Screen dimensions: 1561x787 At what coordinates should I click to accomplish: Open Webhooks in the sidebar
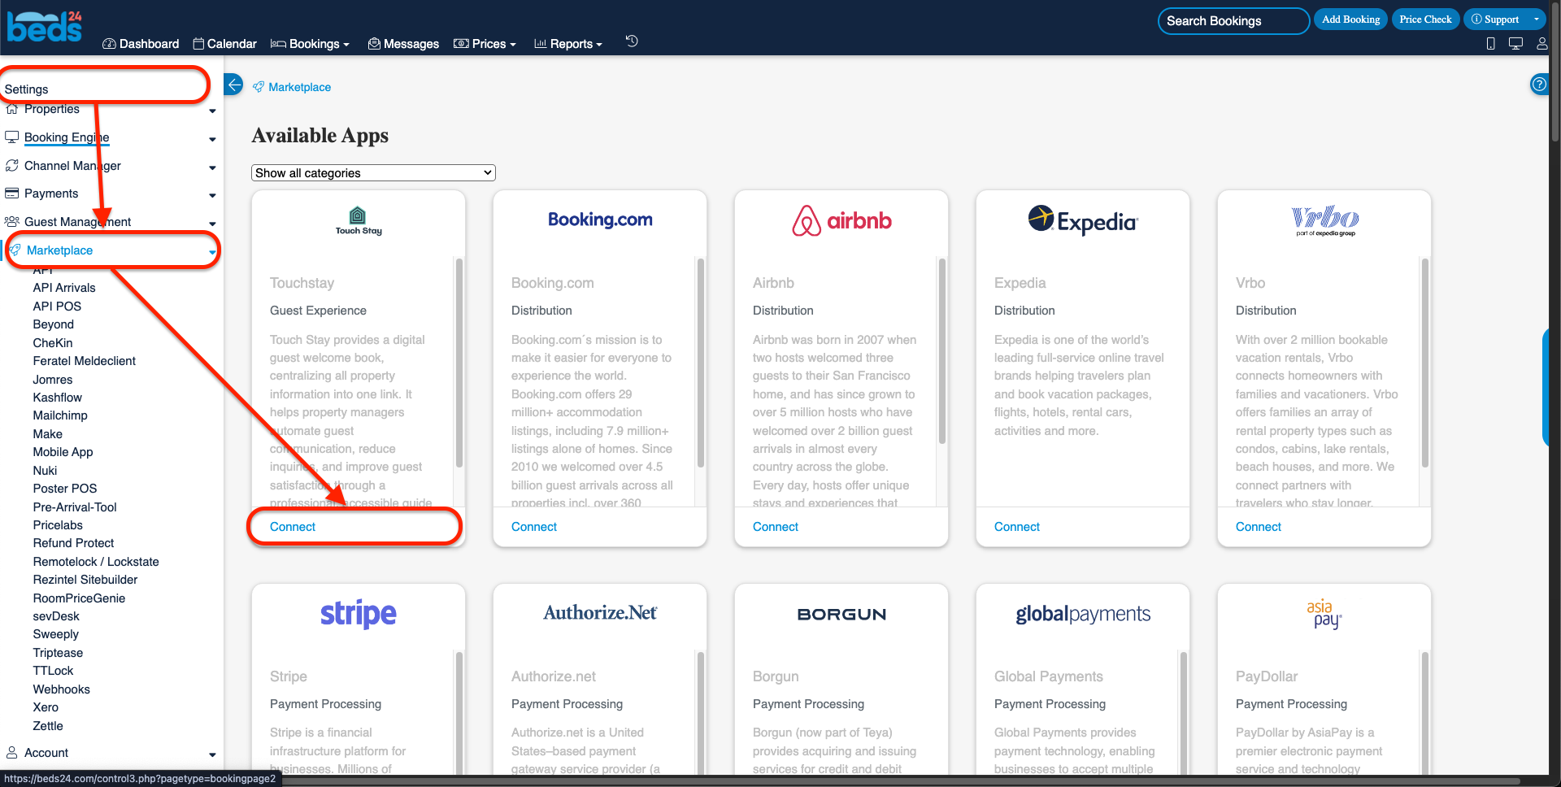tap(61, 689)
